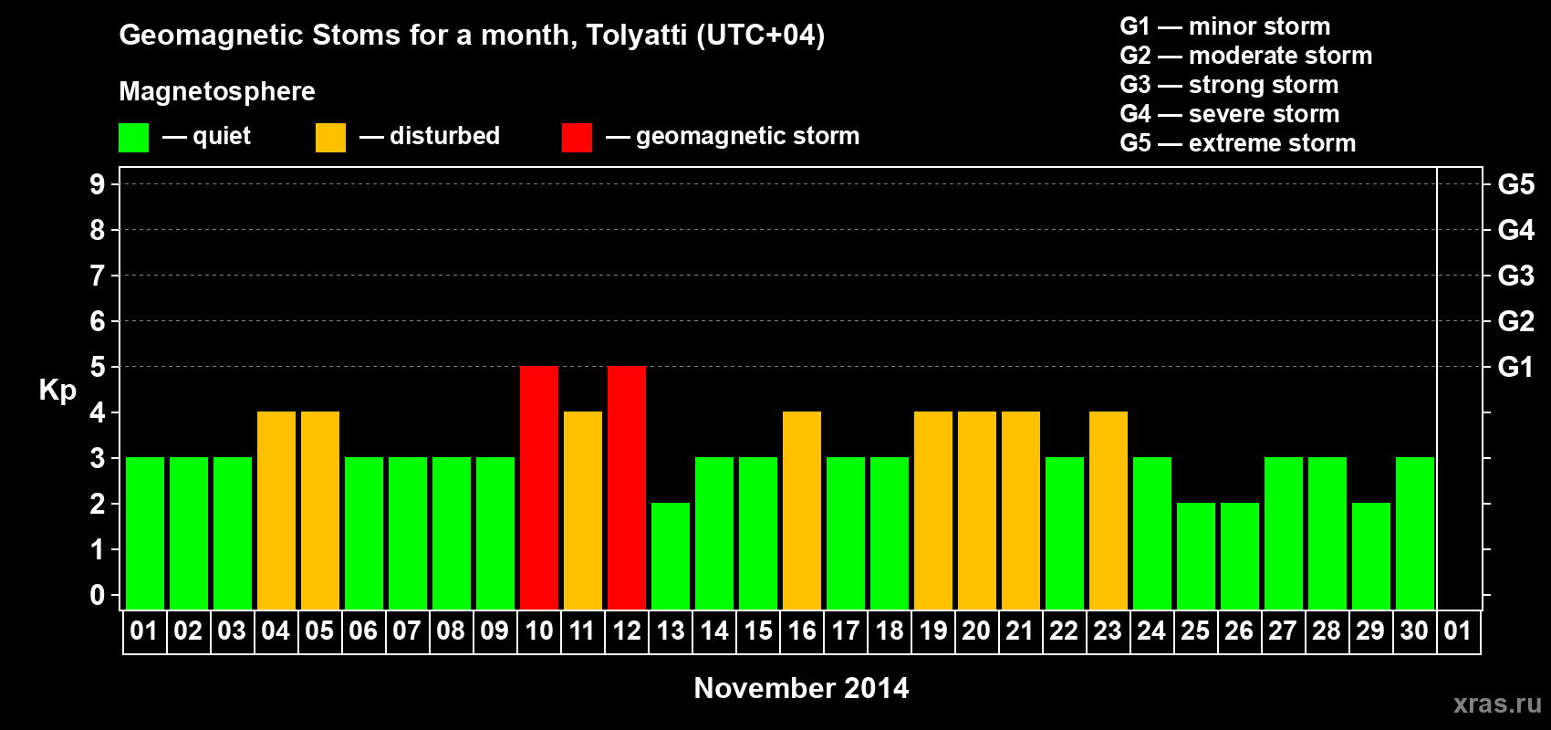Click the orange bar for day 16
1551x730 pixels.
point(802,510)
